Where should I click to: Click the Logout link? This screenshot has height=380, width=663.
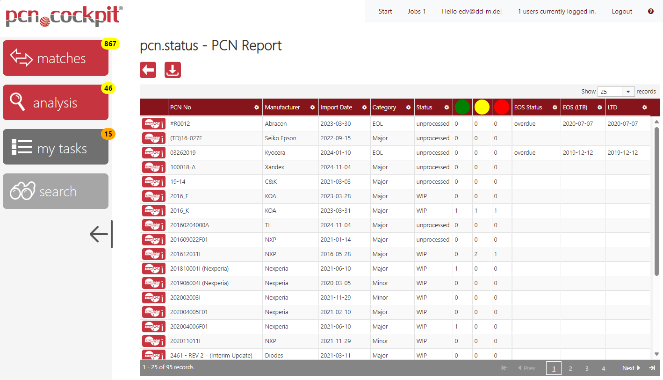coord(622,11)
